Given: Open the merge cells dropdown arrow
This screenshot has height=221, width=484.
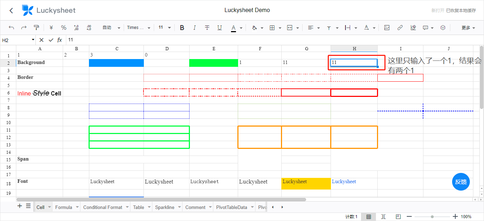Looking at the screenshot, I should pos(298,28).
